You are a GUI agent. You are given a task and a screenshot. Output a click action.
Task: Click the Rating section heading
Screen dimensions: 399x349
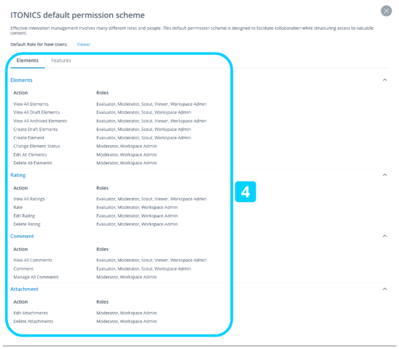(x=18, y=175)
